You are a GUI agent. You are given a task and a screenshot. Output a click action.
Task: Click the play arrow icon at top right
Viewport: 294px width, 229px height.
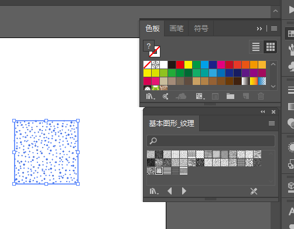pos(291,10)
